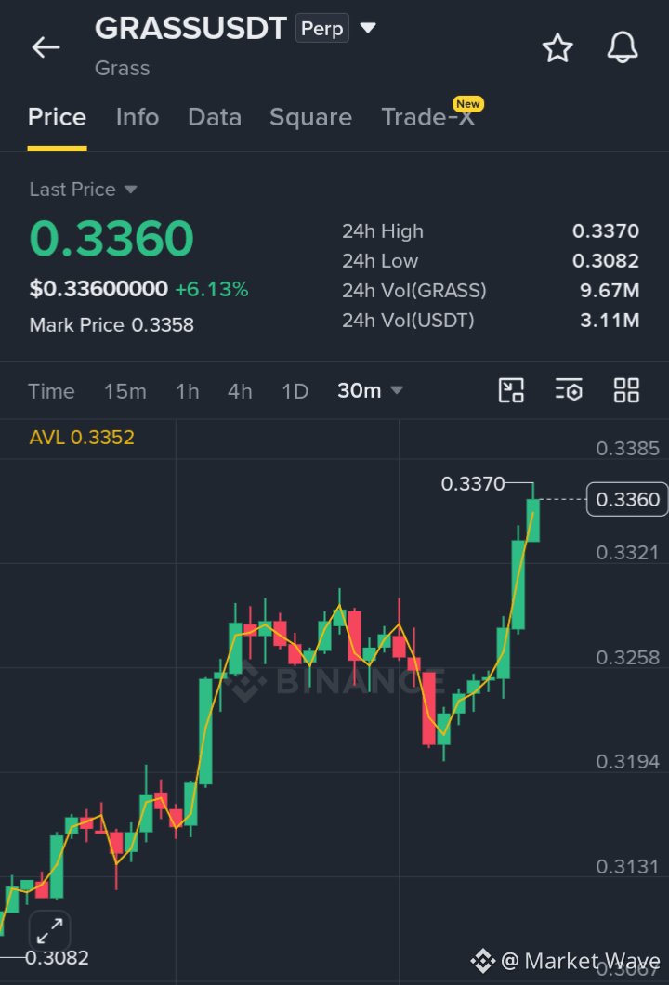Select the 15m interval
Image resolution: width=669 pixels, height=985 pixels.
[125, 391]
